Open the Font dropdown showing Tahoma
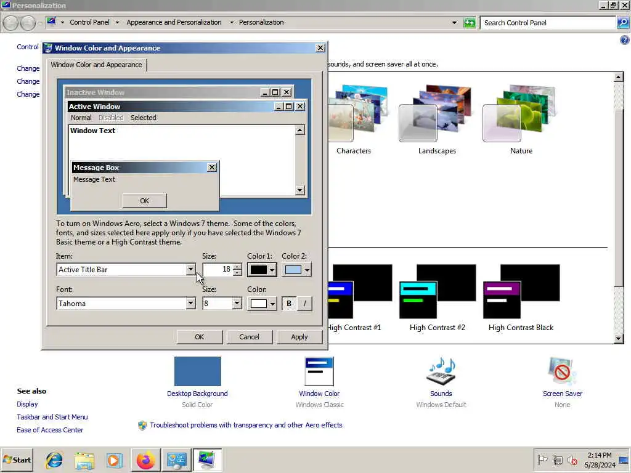 pyautogui.click(x=191, y=303)
